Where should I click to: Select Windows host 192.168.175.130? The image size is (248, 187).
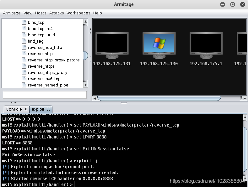click(x=159, y=46)
